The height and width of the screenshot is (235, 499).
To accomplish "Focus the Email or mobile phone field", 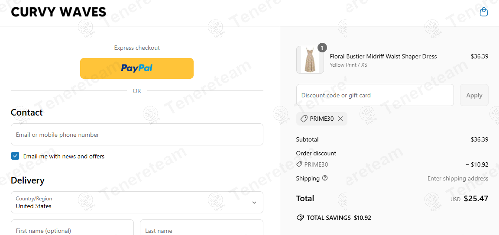I will pyautogui.click(x=136, y=135).
